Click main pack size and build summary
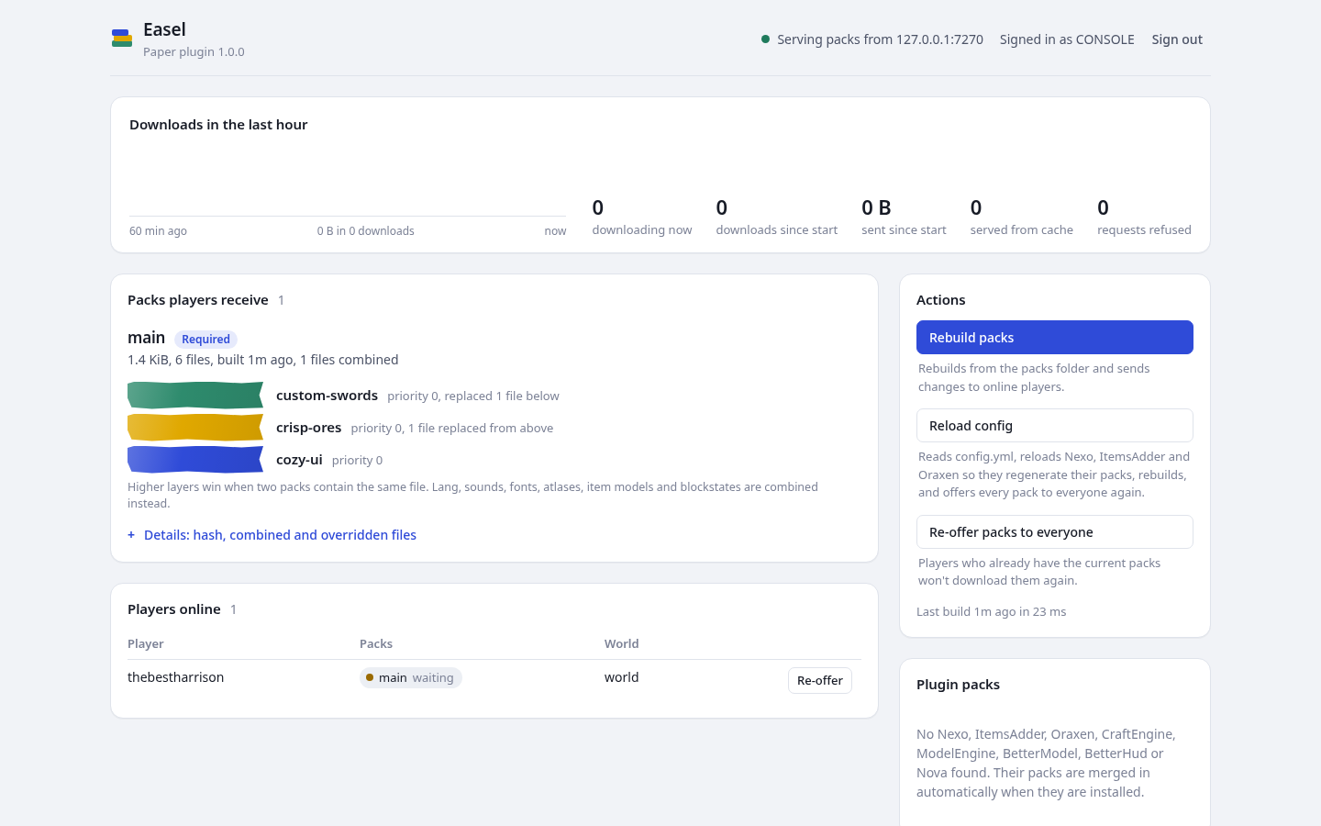This screenshot has height=826, width=1321. coord(263,360)
